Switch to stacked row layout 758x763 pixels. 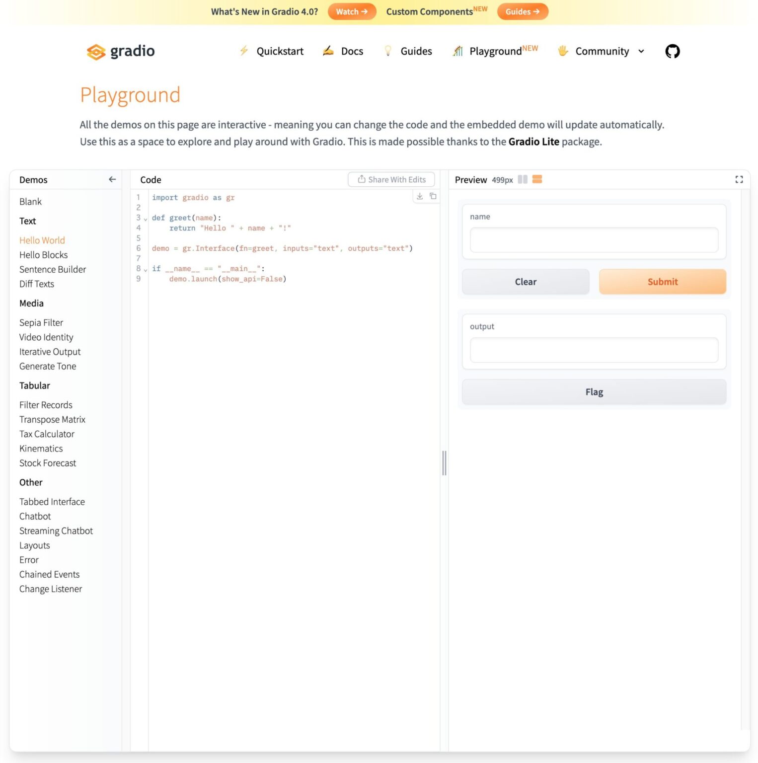click(x=537, y=179)
